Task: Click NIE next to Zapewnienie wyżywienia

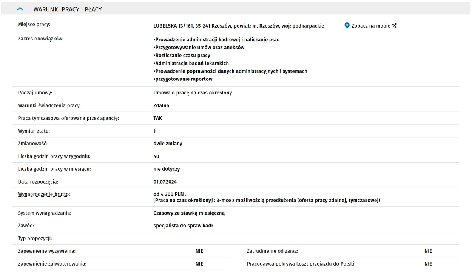Action: click(x=199, y=251)
